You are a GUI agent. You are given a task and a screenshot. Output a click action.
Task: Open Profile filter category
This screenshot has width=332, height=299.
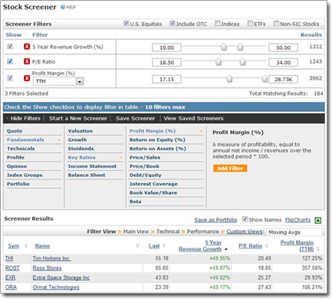(x=15, y=157)
